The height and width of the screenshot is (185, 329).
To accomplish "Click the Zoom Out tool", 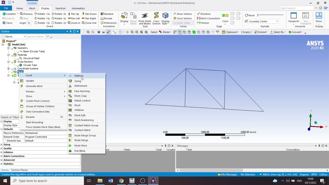I will tap(89, 23).
